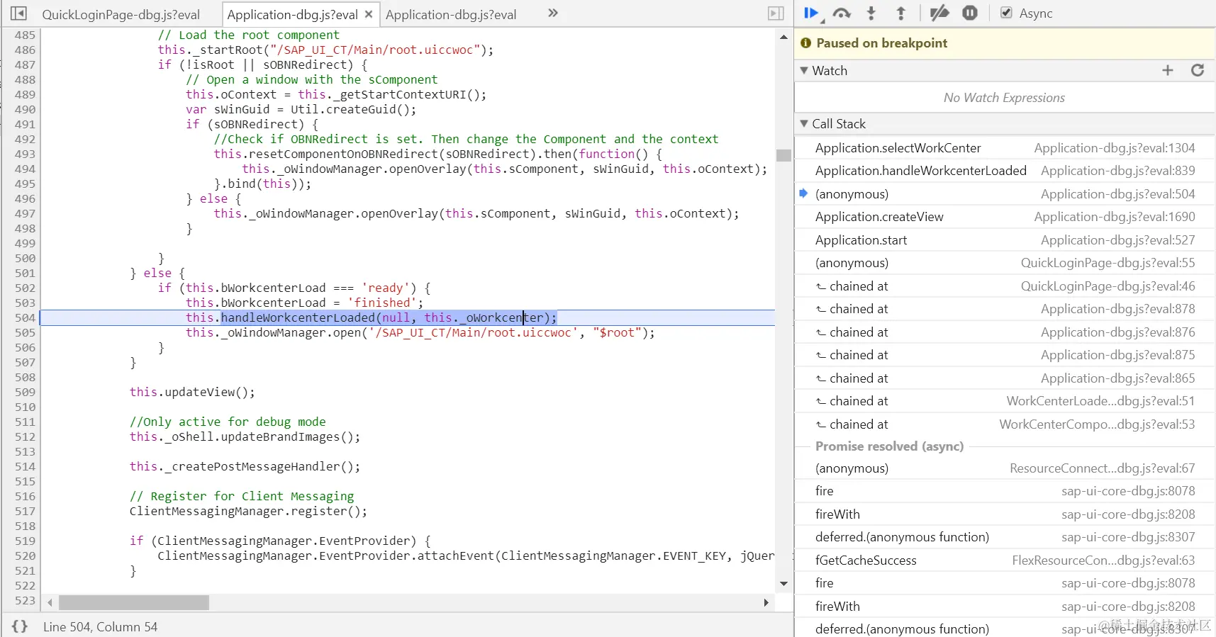
Task: Select chained at WorkCenterCompo...dbg.js?eval:53 frame
Action: coord(1005,424)
